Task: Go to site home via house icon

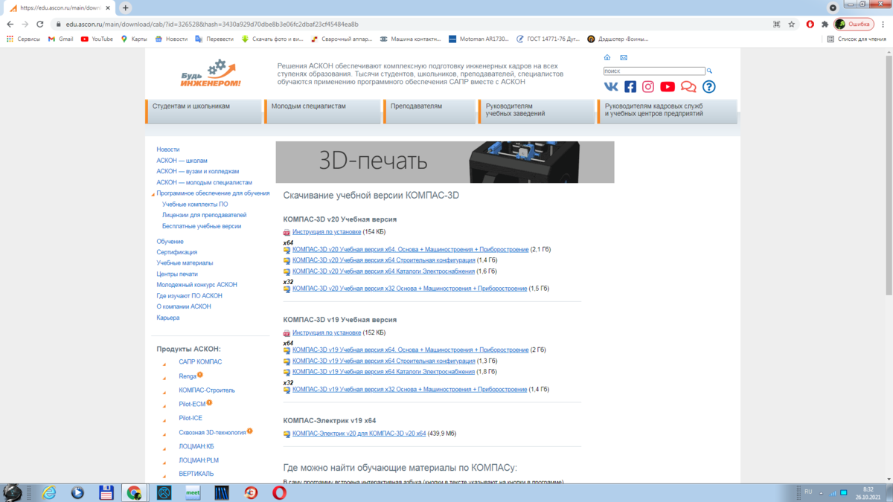Action: tap(607, 57)
